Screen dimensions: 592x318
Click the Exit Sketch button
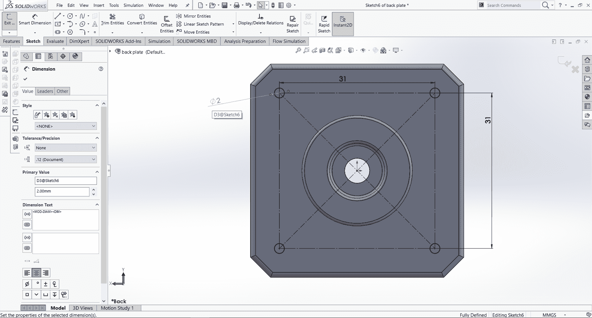[x=9, y=20]
